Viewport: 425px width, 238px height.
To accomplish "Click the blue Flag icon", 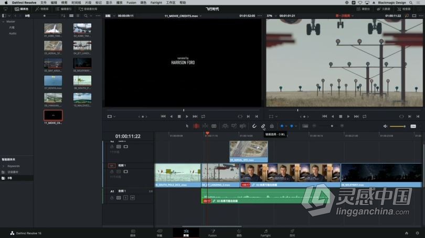I will [282, 126].
